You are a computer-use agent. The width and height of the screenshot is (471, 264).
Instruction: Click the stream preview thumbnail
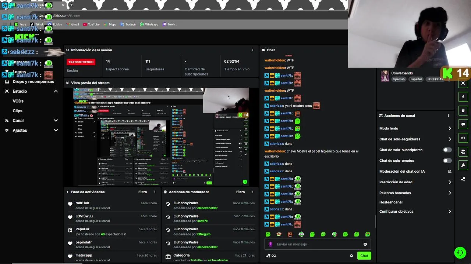point(161,137)
